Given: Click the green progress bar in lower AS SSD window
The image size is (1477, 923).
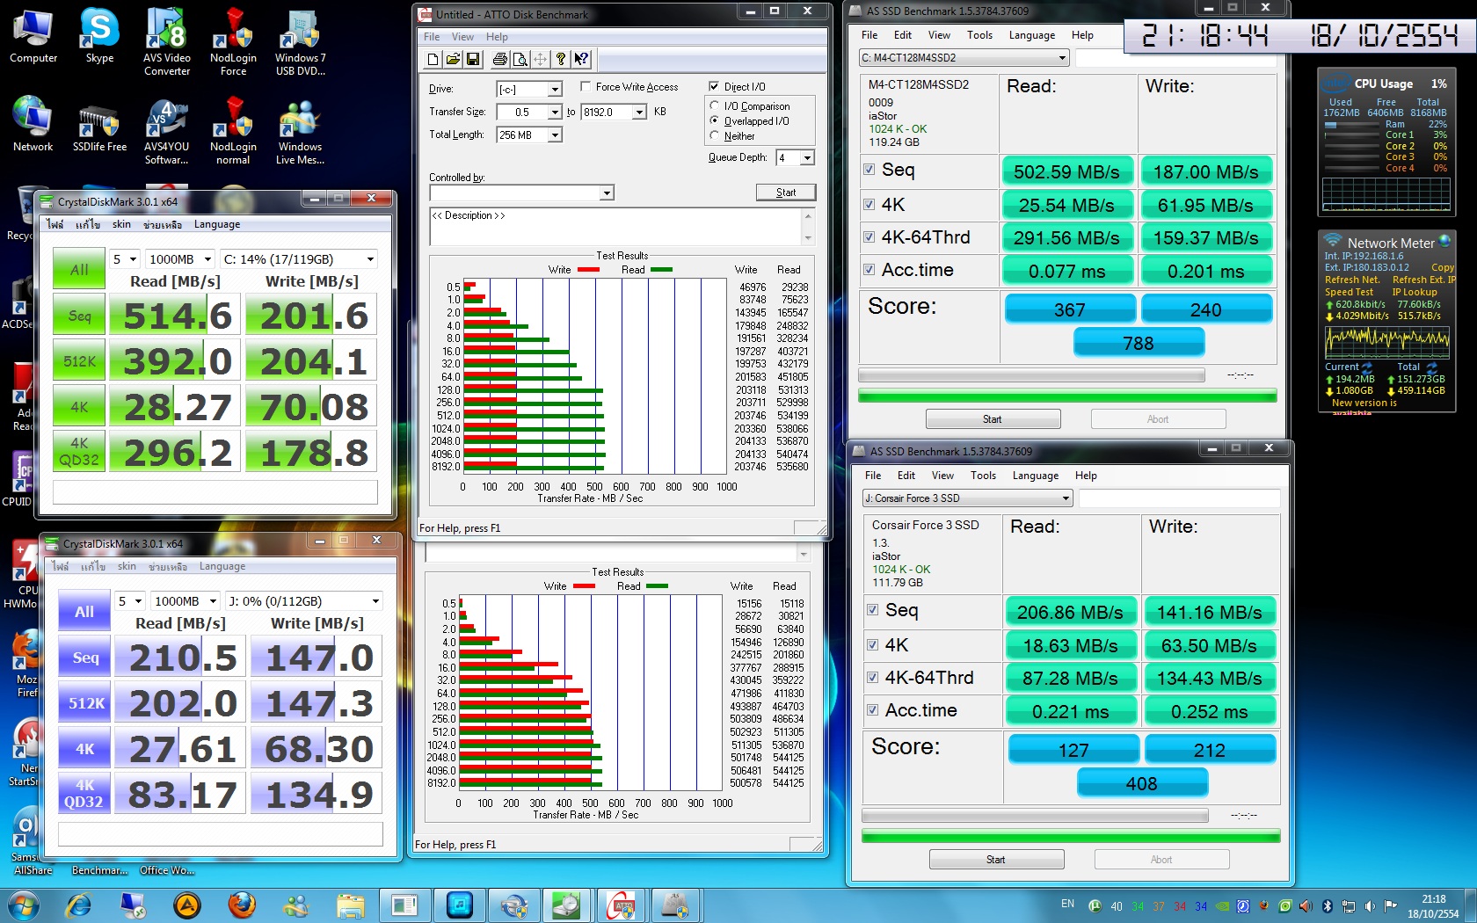Looking at the screenshot, I should 1071,837.
